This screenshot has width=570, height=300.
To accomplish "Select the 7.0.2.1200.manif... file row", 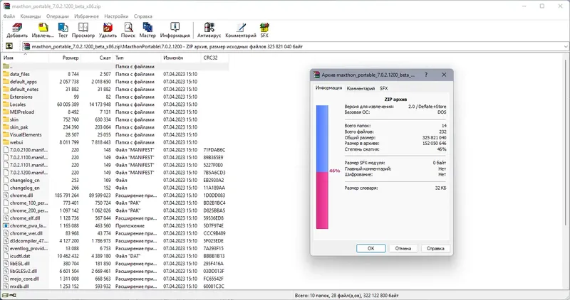I will tap(115, 173).
